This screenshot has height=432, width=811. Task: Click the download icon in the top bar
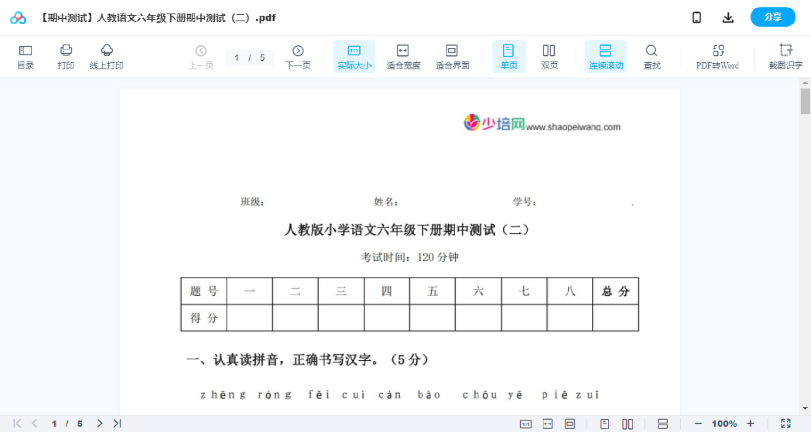click(728, 17)
